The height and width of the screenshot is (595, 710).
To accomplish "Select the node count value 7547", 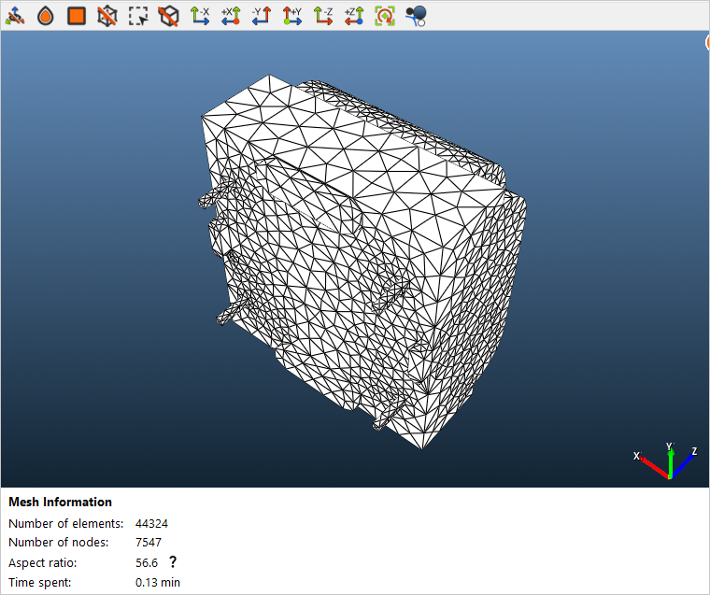I will [x=149, y=542].
